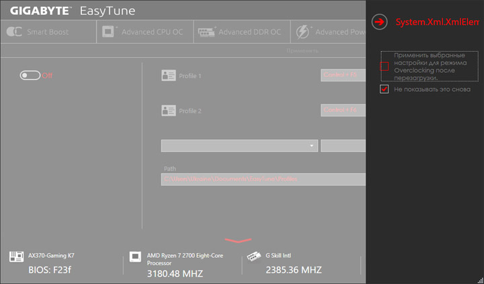This screenshot has height=284, width=484.
Task: Click the Control + F5 hotkey field
Action: coord(344,75)
